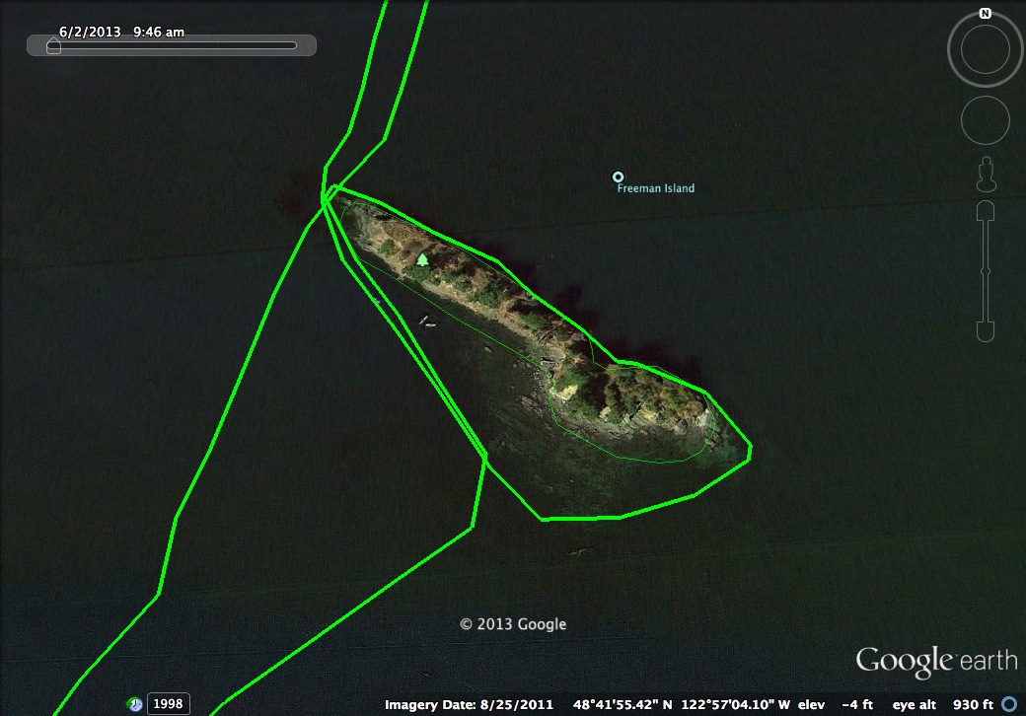
Task: Click the Look joystick inside the compass ring
Action: point(985,51)
